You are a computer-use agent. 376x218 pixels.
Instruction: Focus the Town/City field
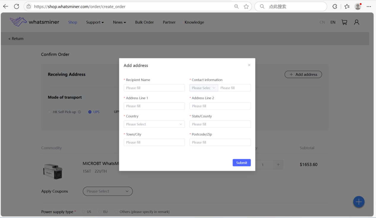pyautogui.click(x=154, y=142)
